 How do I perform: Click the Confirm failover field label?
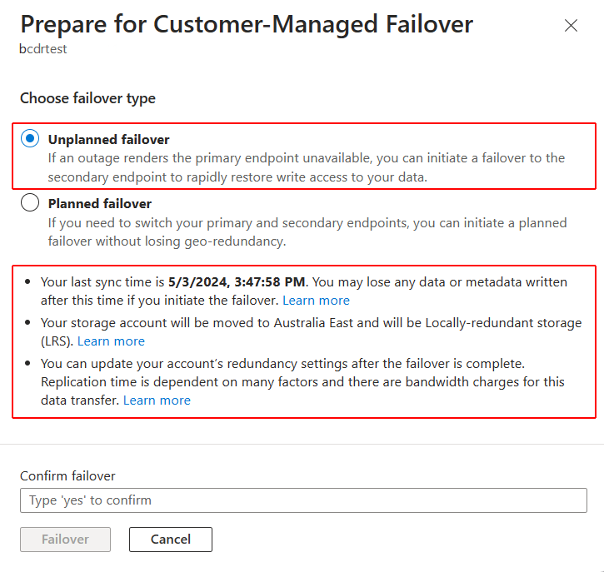(x=67, y=476)
